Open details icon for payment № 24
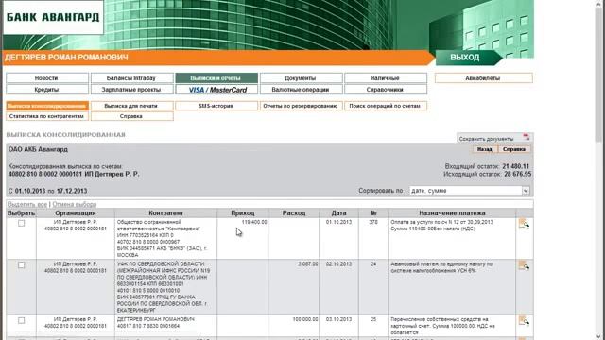 [x=524, y=265]
